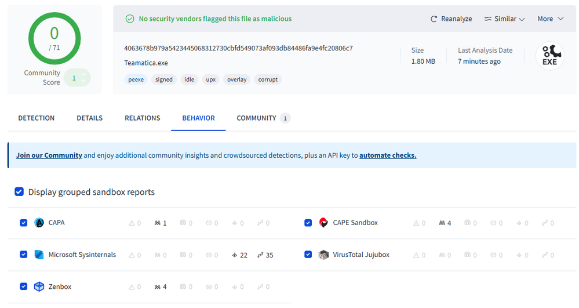
Task: Click the no vendors flagged status message
Action: [215, 19]
